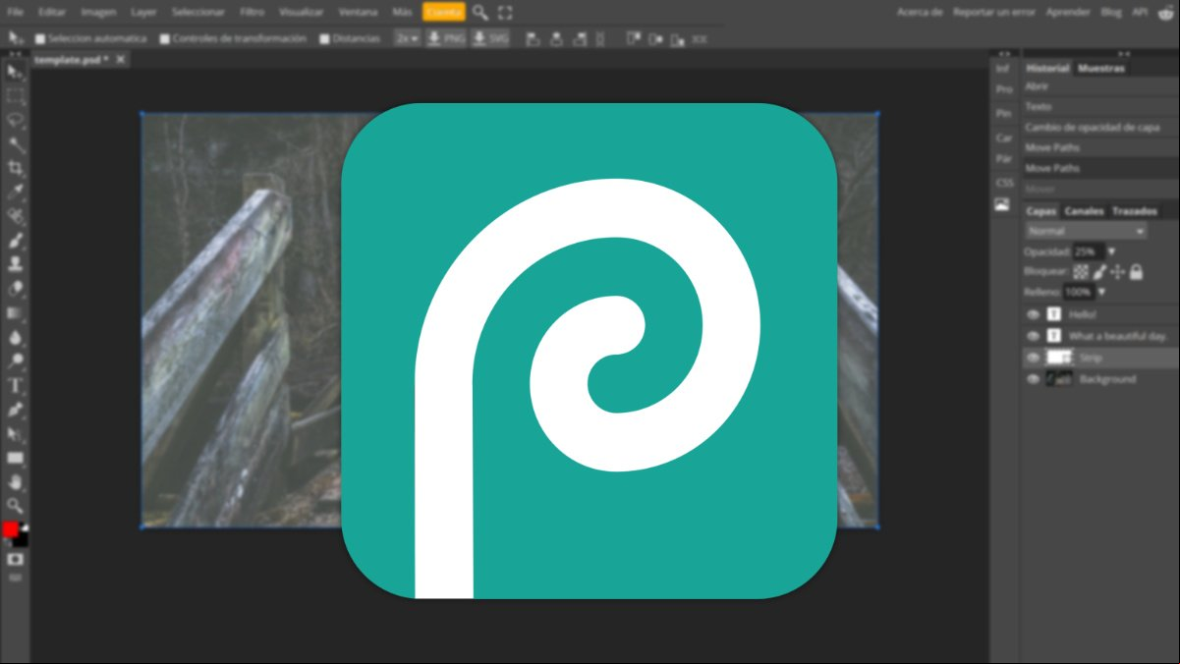
Task: Lock layer position cross-arrows icon
Action: coord(1118,272)
